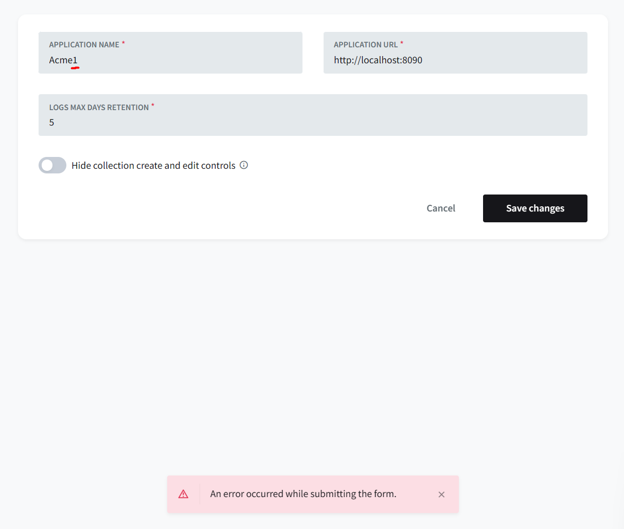624x529 pixels.
Task: Click the Application Name field label
Action: pos(84,44)
